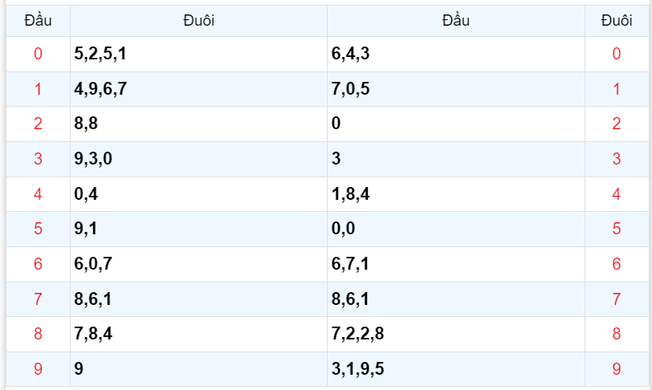Viewport: 652px width, 390px height.
Task: Click the second 'Đầu' header in the middle
Action: 456,21
